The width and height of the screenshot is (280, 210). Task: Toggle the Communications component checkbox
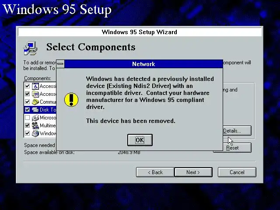[27, 102]
